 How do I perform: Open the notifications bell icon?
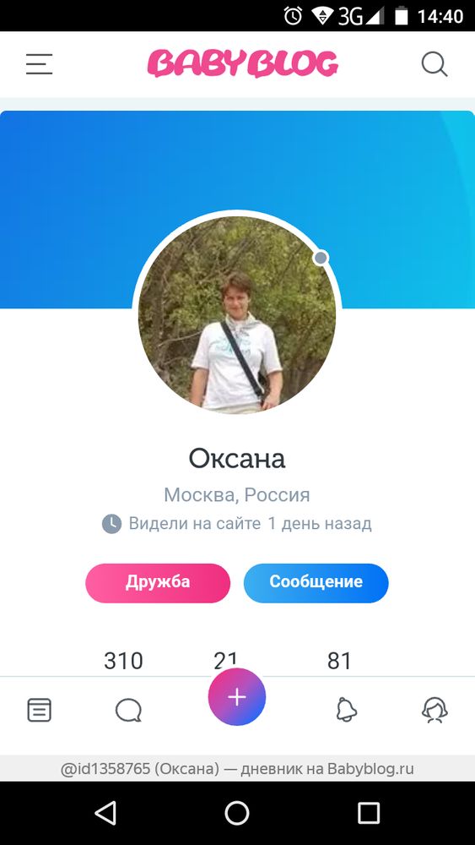point(346,710)
